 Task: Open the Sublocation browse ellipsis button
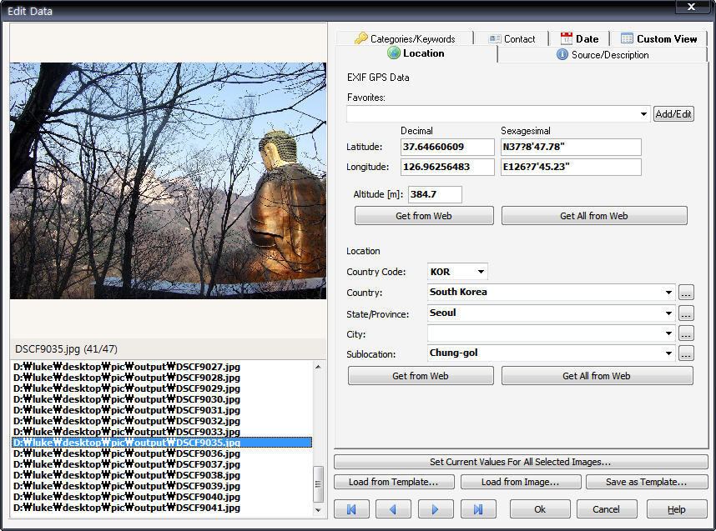pyautogui.click(x=686, y=353)
